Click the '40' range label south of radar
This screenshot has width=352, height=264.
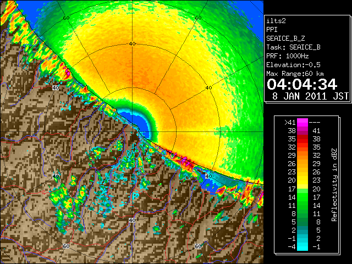pyautogui.click(x=132, y=221)
